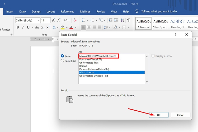198x132 pixels.
Task: Click the Clear All Formatting icon
Action: coord(75,20)
